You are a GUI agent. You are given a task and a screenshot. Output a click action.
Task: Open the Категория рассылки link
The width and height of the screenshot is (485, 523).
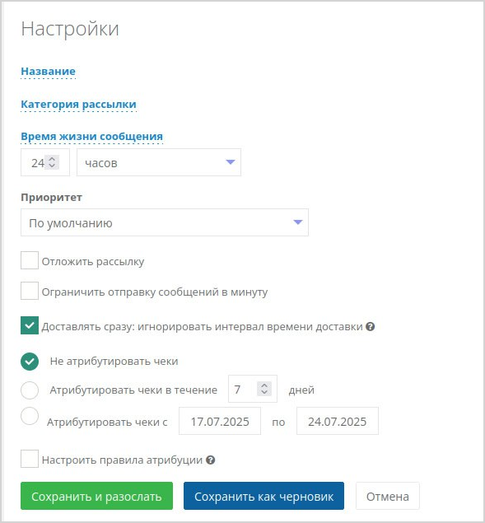point(78,105)
